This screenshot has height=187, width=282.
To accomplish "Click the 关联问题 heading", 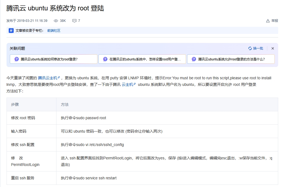I will coord(17,48).
